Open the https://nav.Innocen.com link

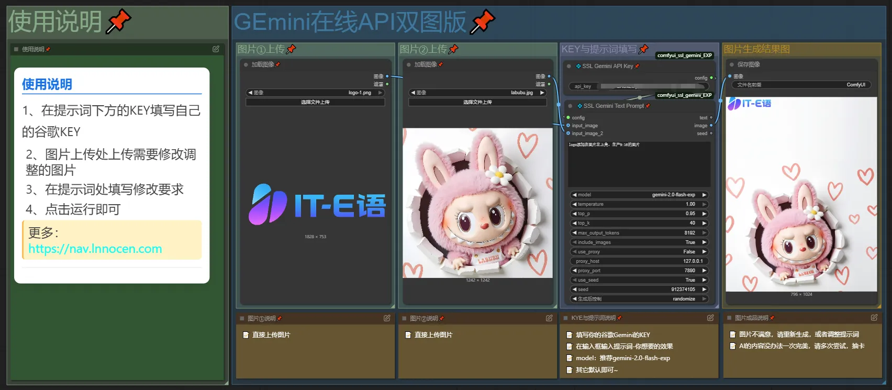pyautogui.click(x=95, y=249)
